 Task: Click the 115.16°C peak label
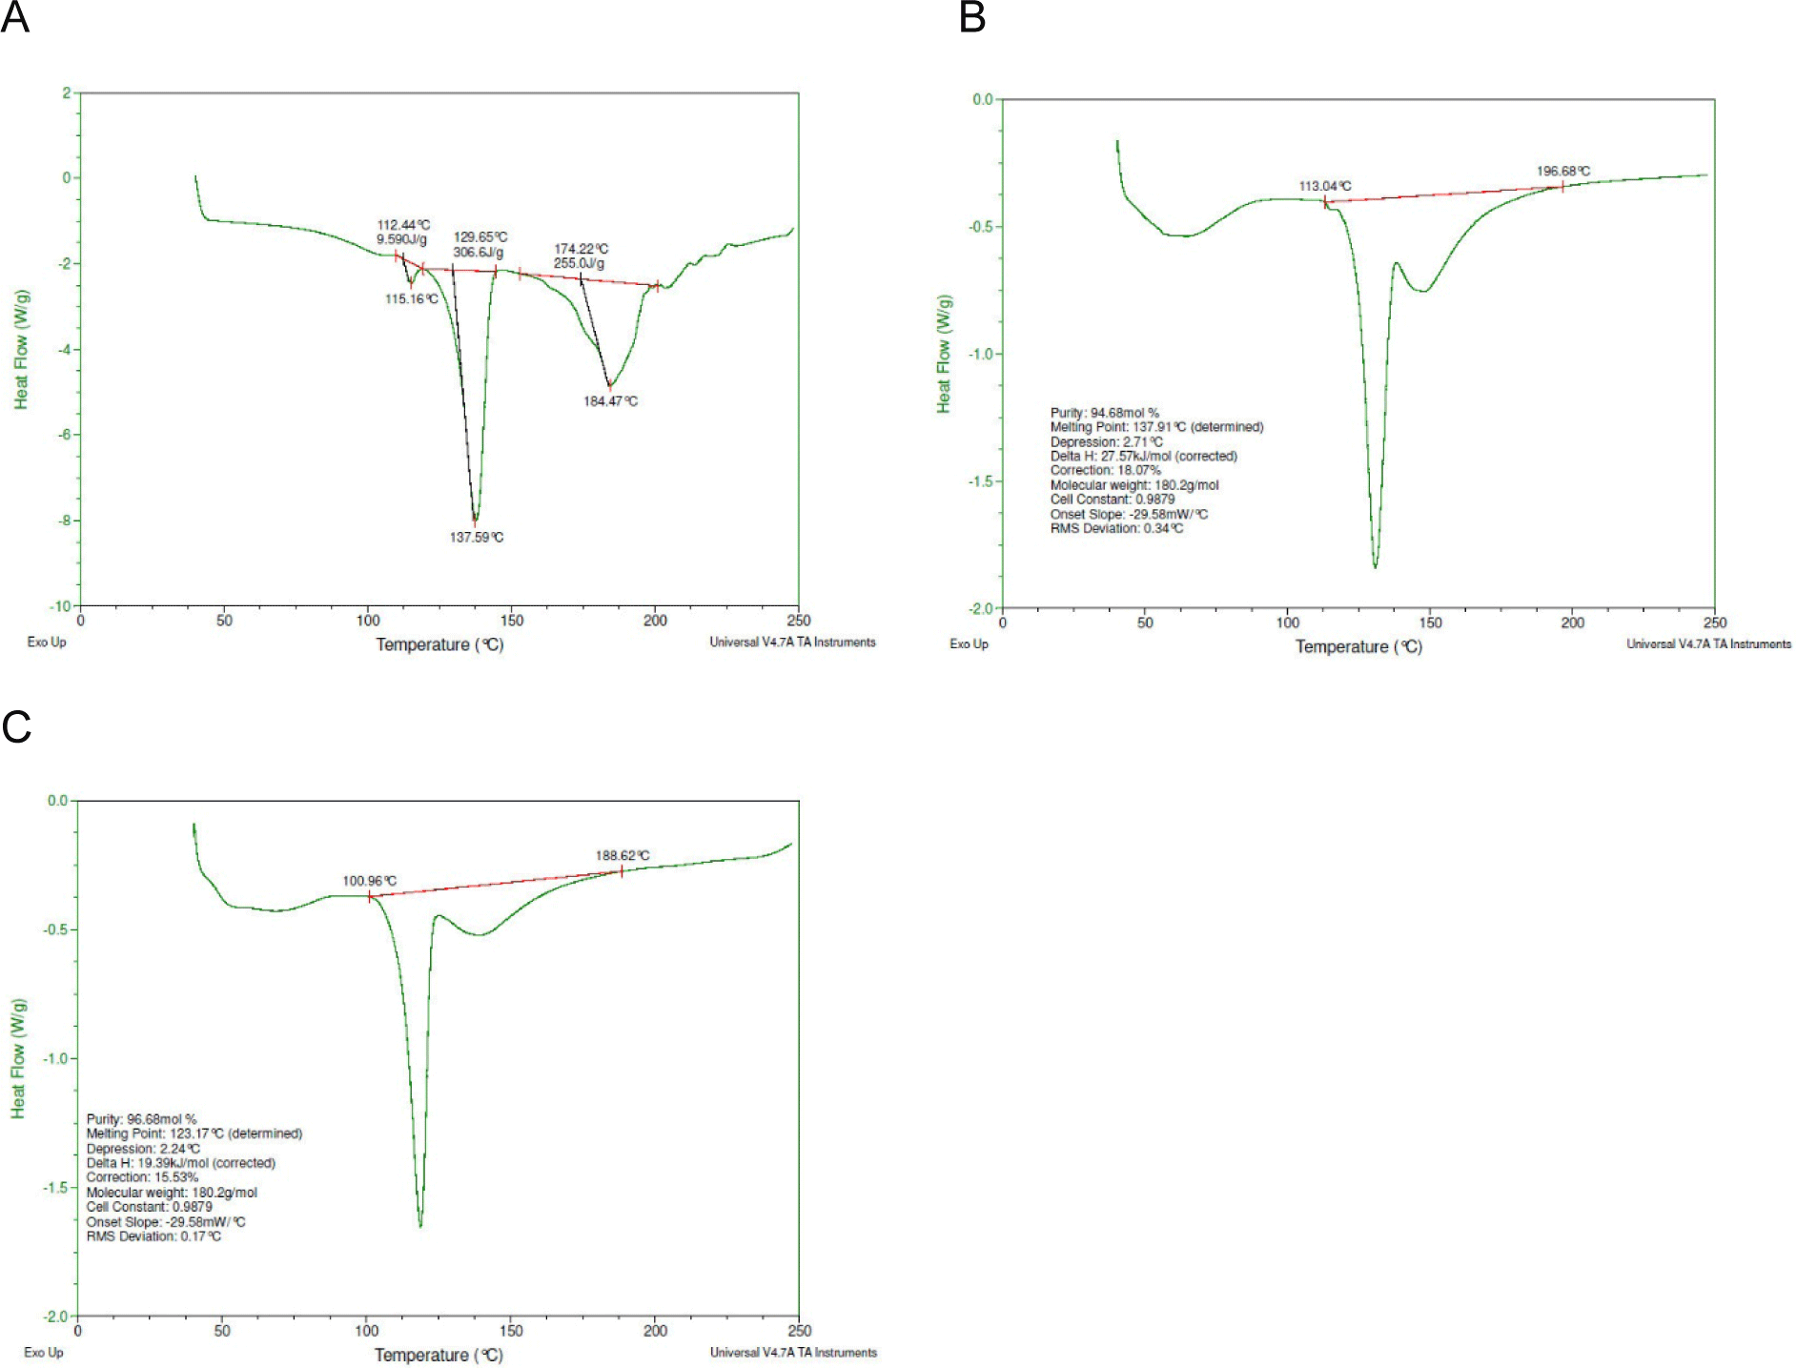pyautogui.click(x=412, y=299)
